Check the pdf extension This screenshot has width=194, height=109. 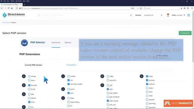click(x=108, y=85)
